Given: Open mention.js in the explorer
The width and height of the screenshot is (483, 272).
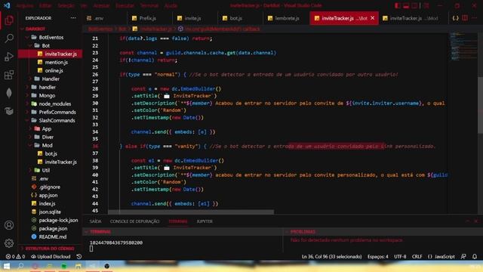Looking at the screenshot, I should click(x=51, y=62).
